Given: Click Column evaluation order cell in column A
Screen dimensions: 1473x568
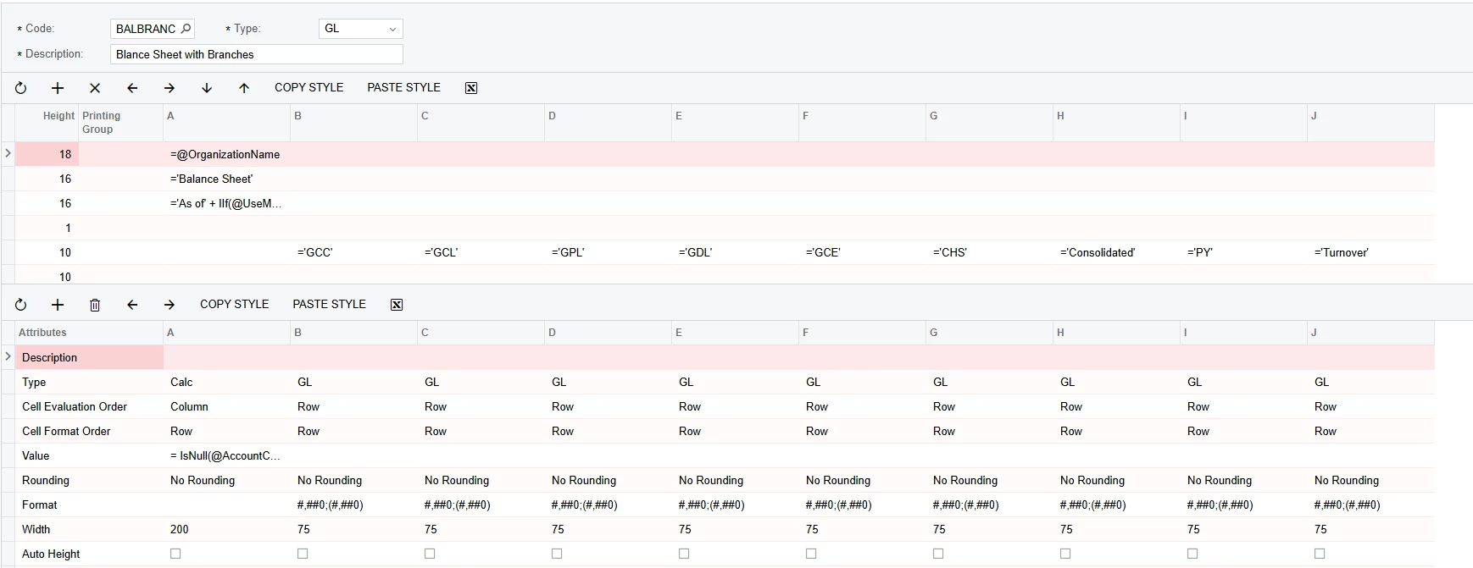Looking at the screenshot, I should point(226,406).
